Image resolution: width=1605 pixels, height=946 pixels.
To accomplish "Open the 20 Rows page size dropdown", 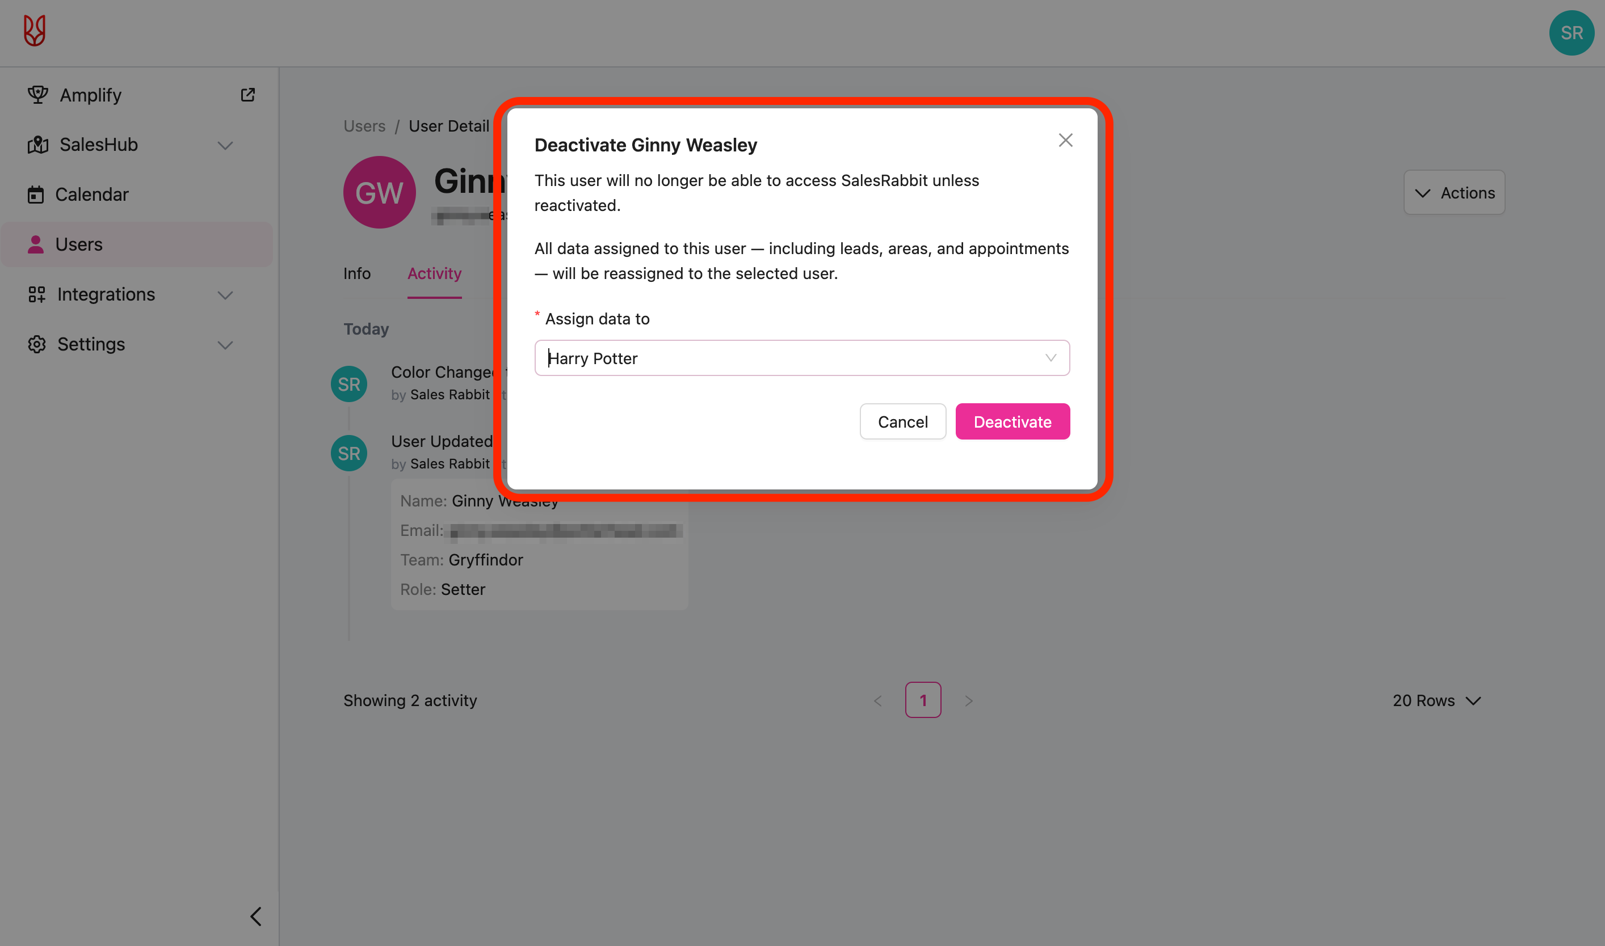I will point(1436,700).
